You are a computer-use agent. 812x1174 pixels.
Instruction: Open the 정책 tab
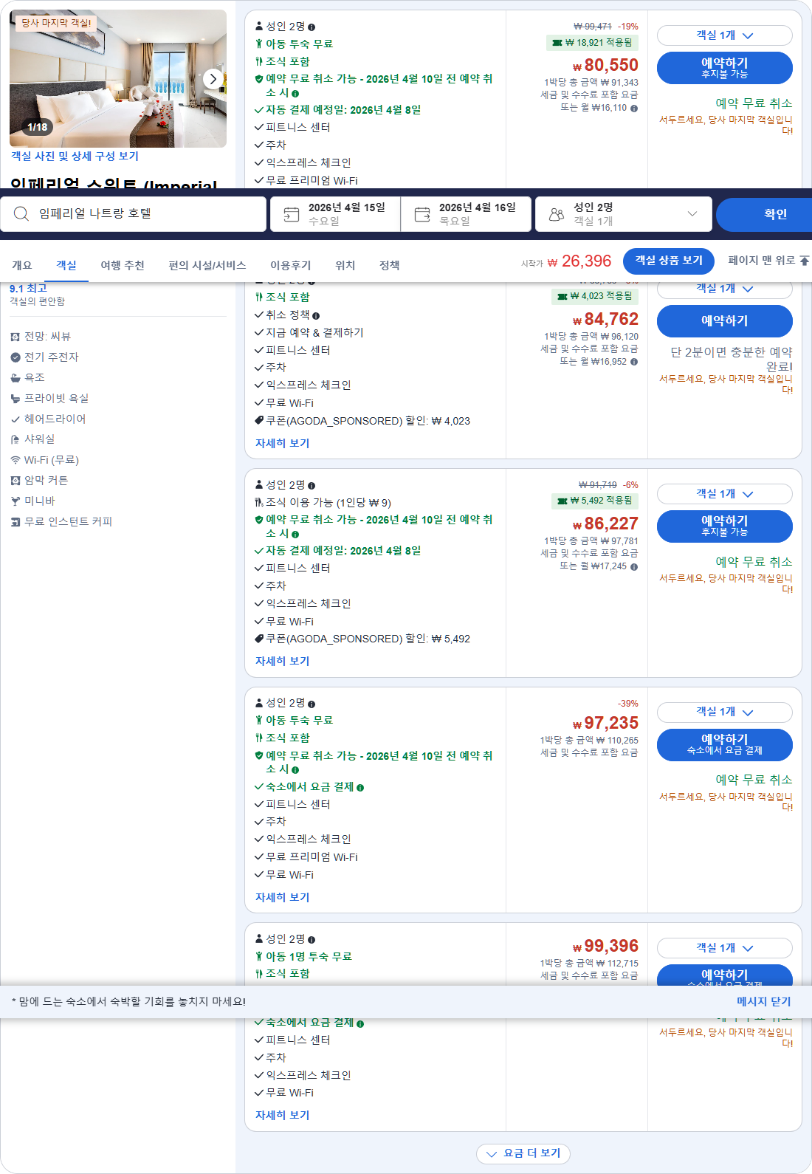(x=390, y=265)
